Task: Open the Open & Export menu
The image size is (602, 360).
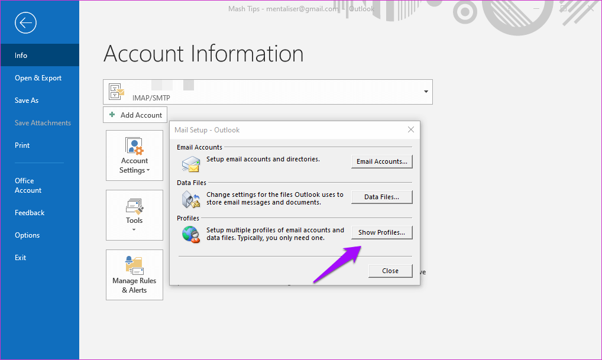Action: coord(38,78)
